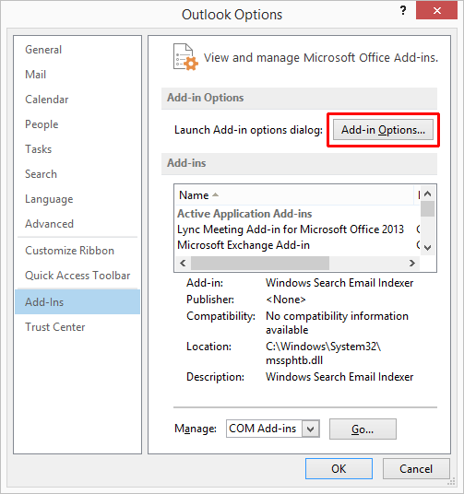The image size is (464, 494).
Task: Click the Add-ins page gear document icon
Action: coord(185,57)
